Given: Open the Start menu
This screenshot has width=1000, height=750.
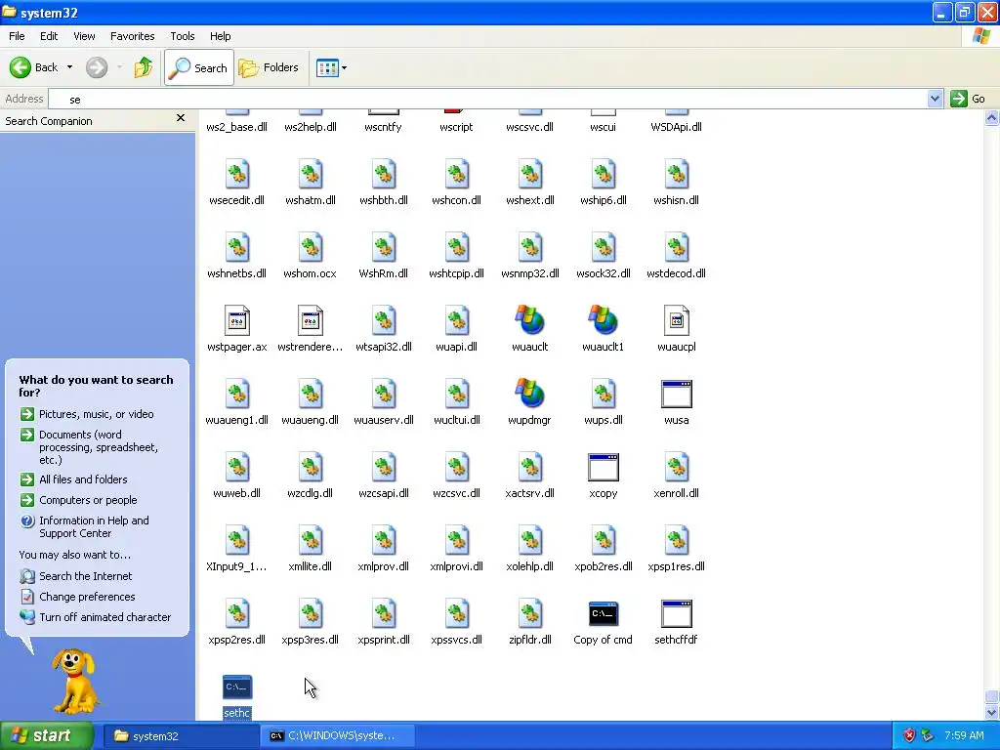Looking at the screenshot, I should click(x=47, y=736).
